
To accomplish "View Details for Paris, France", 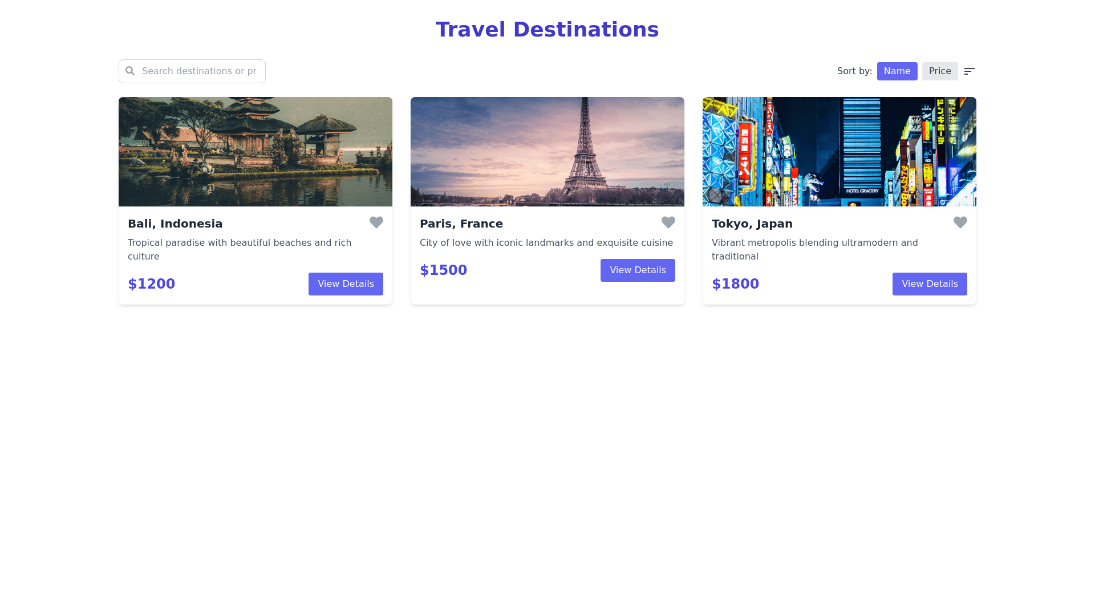I will [x=638, y=270].
